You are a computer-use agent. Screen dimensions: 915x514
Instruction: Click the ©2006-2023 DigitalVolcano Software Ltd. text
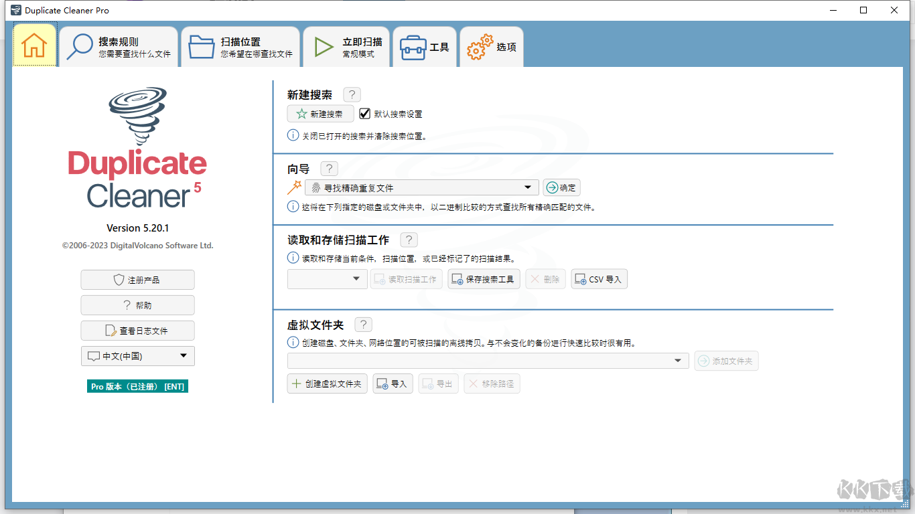tap(138, 246)
